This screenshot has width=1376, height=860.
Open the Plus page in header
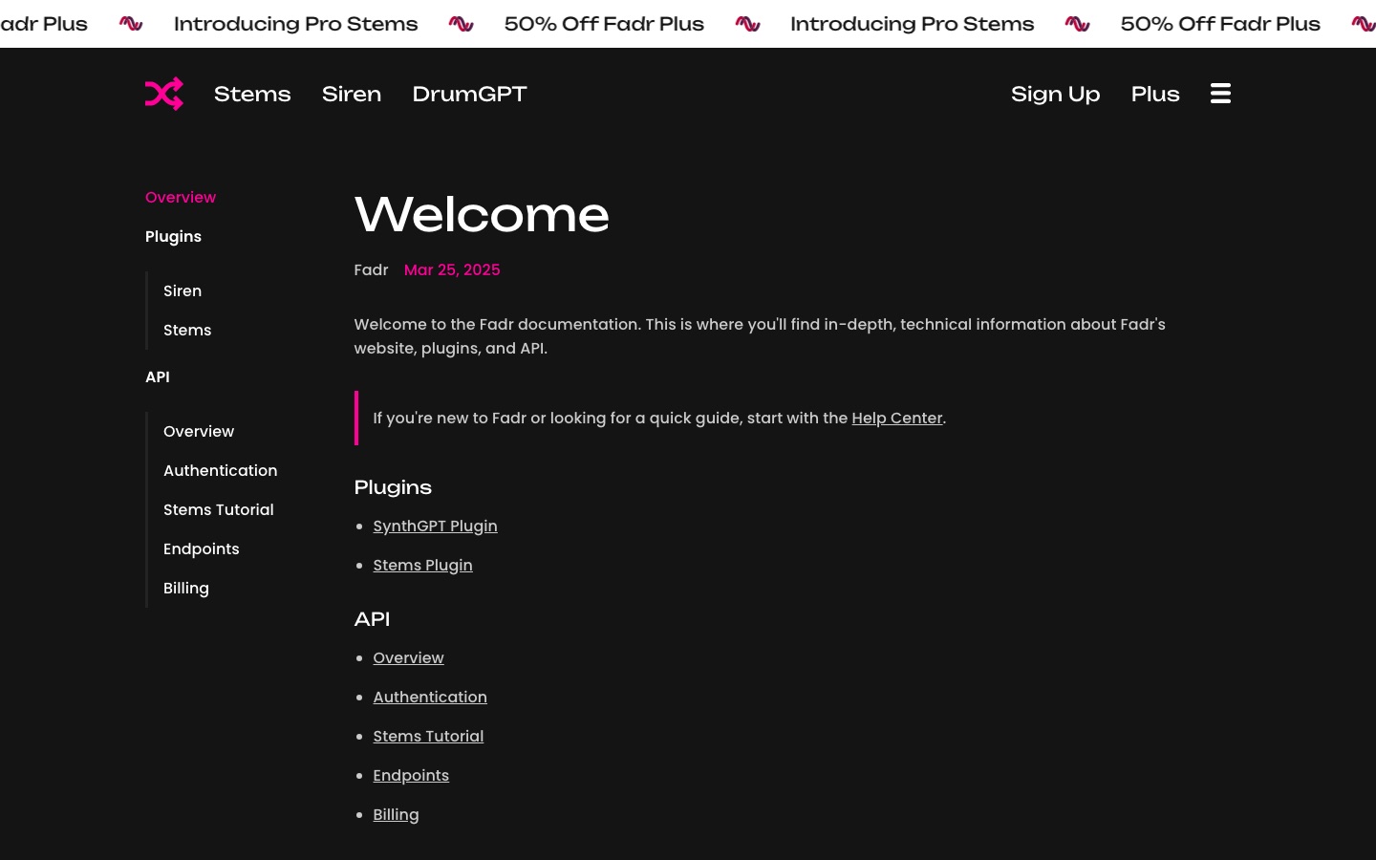coord(1155,94)
